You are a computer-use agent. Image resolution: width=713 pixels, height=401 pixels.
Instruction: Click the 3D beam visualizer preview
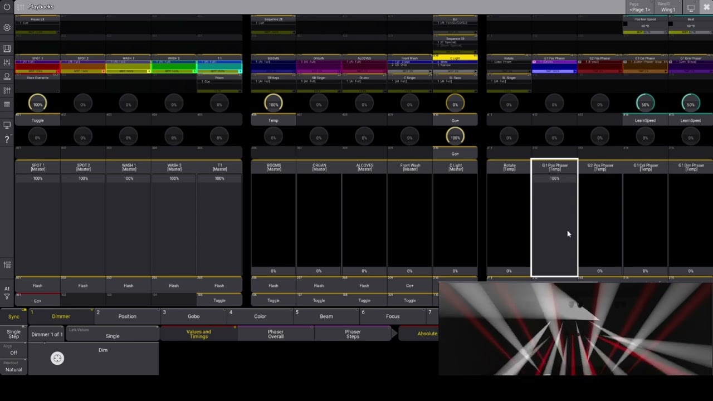(576, 329)
